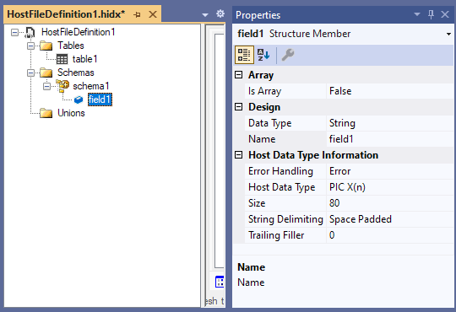Screen dimensions: 456x312
Task: Collapse the schema1 tree node
Action: pyautogui.click(x=46, y=86)
